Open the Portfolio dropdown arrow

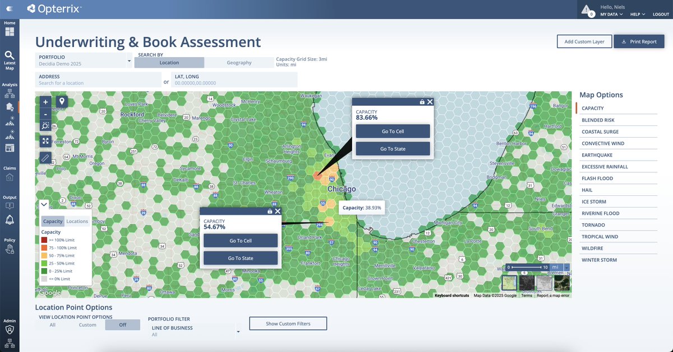point(130,60)
